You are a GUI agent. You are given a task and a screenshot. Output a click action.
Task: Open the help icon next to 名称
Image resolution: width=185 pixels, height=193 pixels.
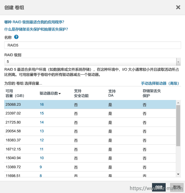click(x=16, y=37)
